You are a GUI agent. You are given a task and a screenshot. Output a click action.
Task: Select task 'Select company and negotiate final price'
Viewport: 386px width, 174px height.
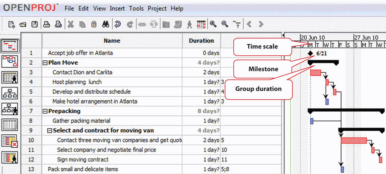(107, 150)
